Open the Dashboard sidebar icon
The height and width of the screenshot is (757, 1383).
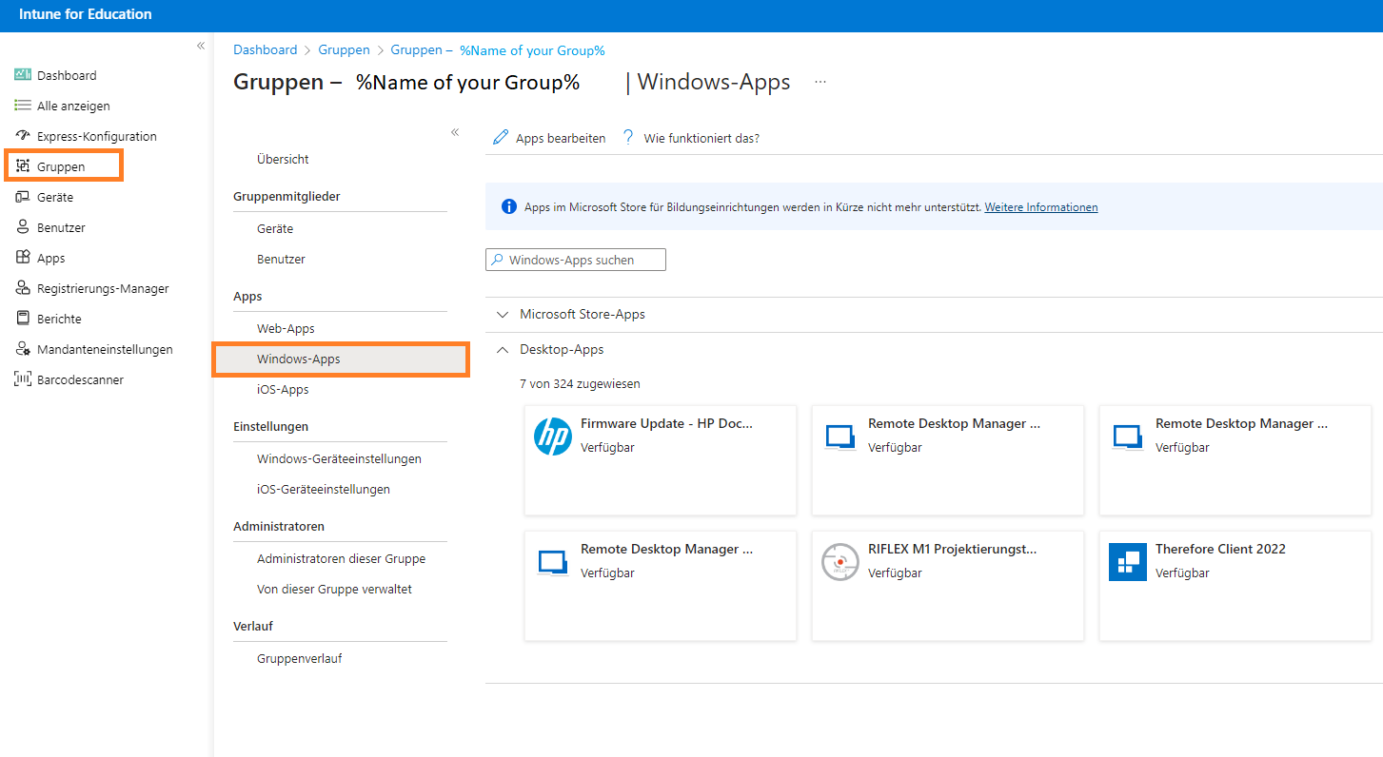click(x=23, y=75)
